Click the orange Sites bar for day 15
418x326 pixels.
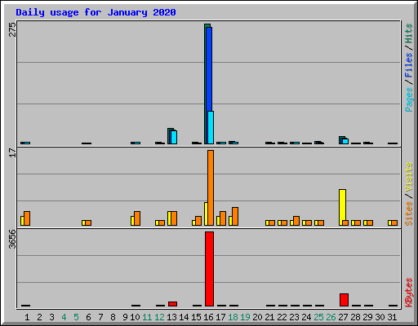[x=198, y=221]
